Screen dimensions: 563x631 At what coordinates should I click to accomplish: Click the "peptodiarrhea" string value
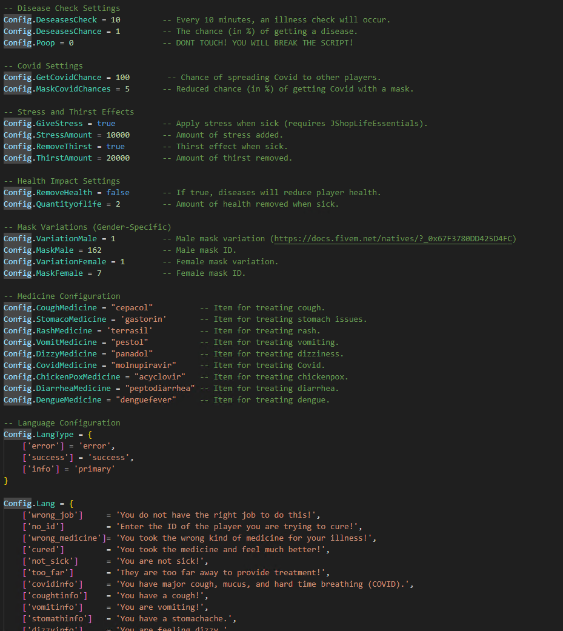(160, 389)
